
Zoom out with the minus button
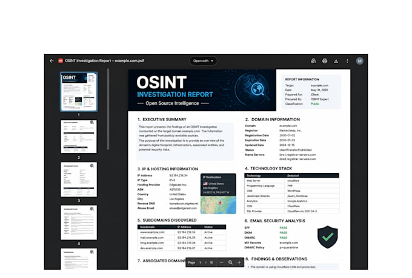pyautogui.click(x=221, y=262)
